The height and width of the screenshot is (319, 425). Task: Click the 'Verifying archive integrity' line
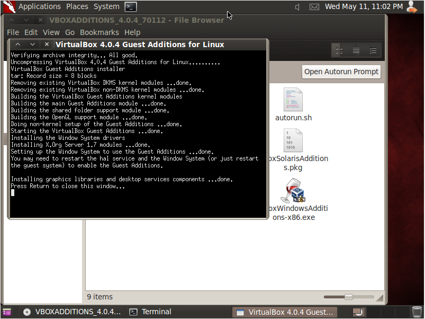74,55
